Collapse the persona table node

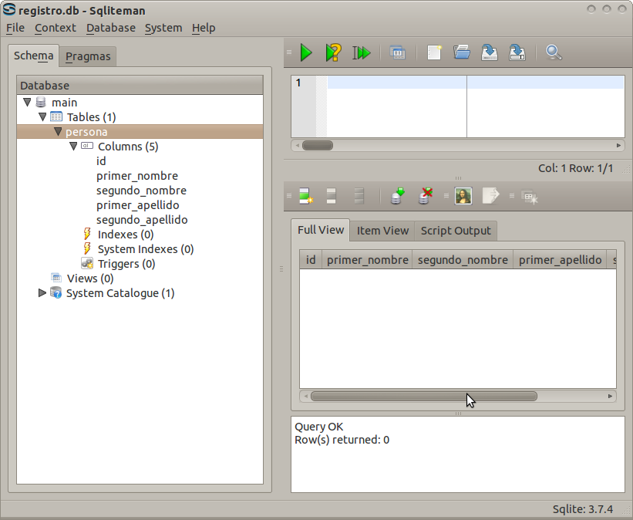58,131
